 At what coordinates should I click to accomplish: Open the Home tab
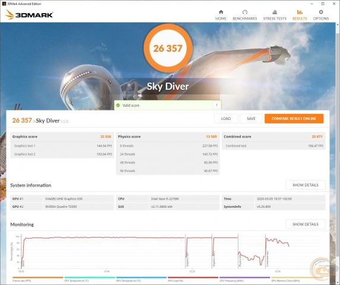pyautogui.click(x=221, y=15)
